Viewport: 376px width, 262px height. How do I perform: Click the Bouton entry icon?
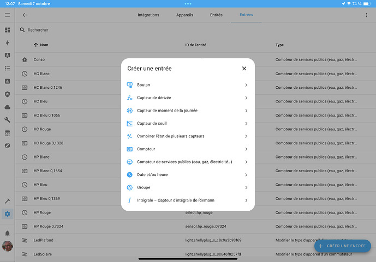pyautogui.click(x=129, y=85)
